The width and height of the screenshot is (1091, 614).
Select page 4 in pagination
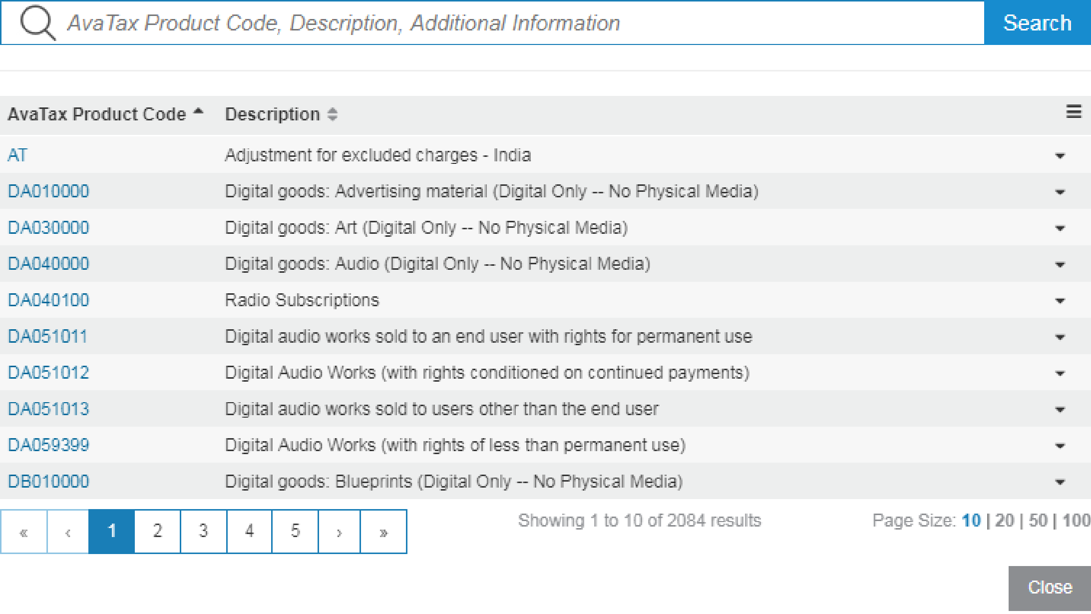(249, 532)
